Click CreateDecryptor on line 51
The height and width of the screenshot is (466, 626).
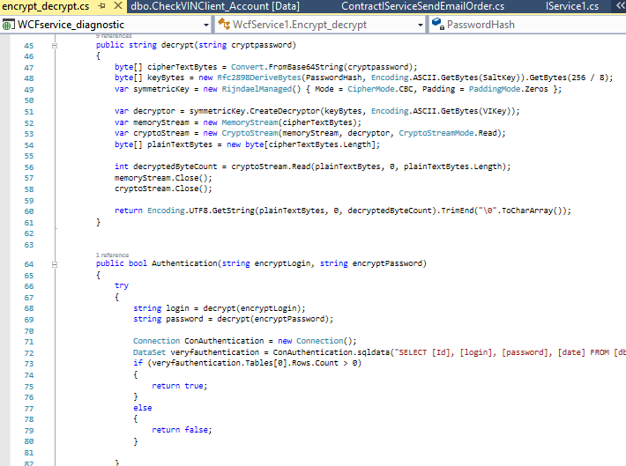tap(285, 111)
